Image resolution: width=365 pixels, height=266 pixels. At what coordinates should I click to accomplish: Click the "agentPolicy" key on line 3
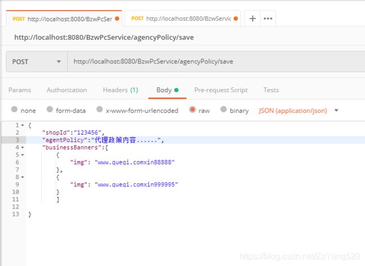pos(65,140)
